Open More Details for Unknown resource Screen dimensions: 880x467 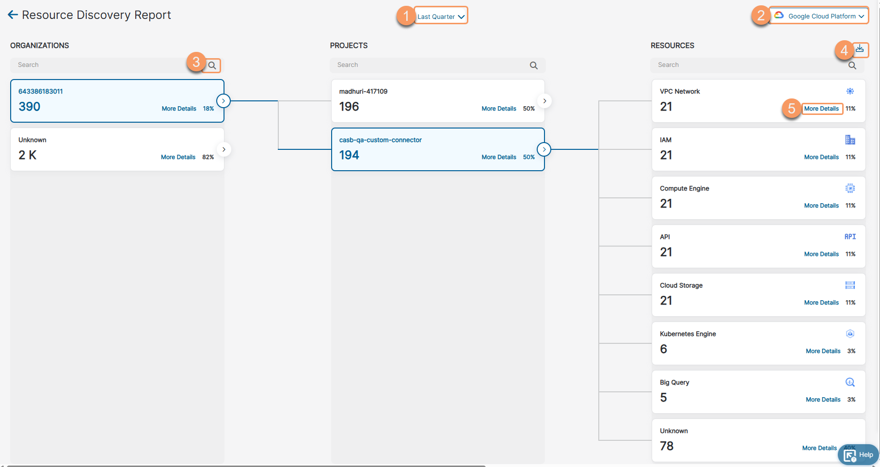tap(819, 448)
